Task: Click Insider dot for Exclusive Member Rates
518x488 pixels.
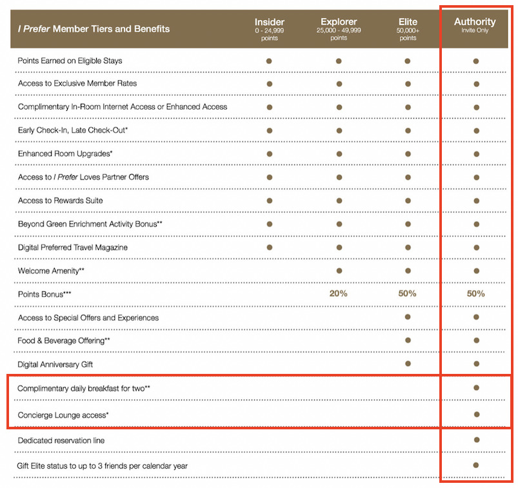Action: pyautogui.click(x=270, y=84)
